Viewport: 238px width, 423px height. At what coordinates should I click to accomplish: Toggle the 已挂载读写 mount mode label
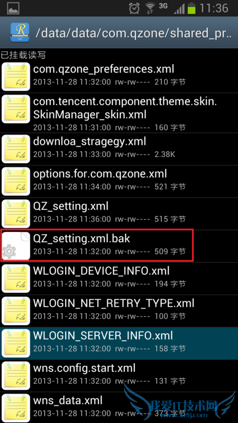(23, 56)
